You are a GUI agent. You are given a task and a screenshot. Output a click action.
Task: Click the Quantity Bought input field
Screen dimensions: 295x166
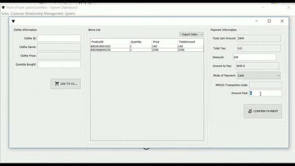59,65
